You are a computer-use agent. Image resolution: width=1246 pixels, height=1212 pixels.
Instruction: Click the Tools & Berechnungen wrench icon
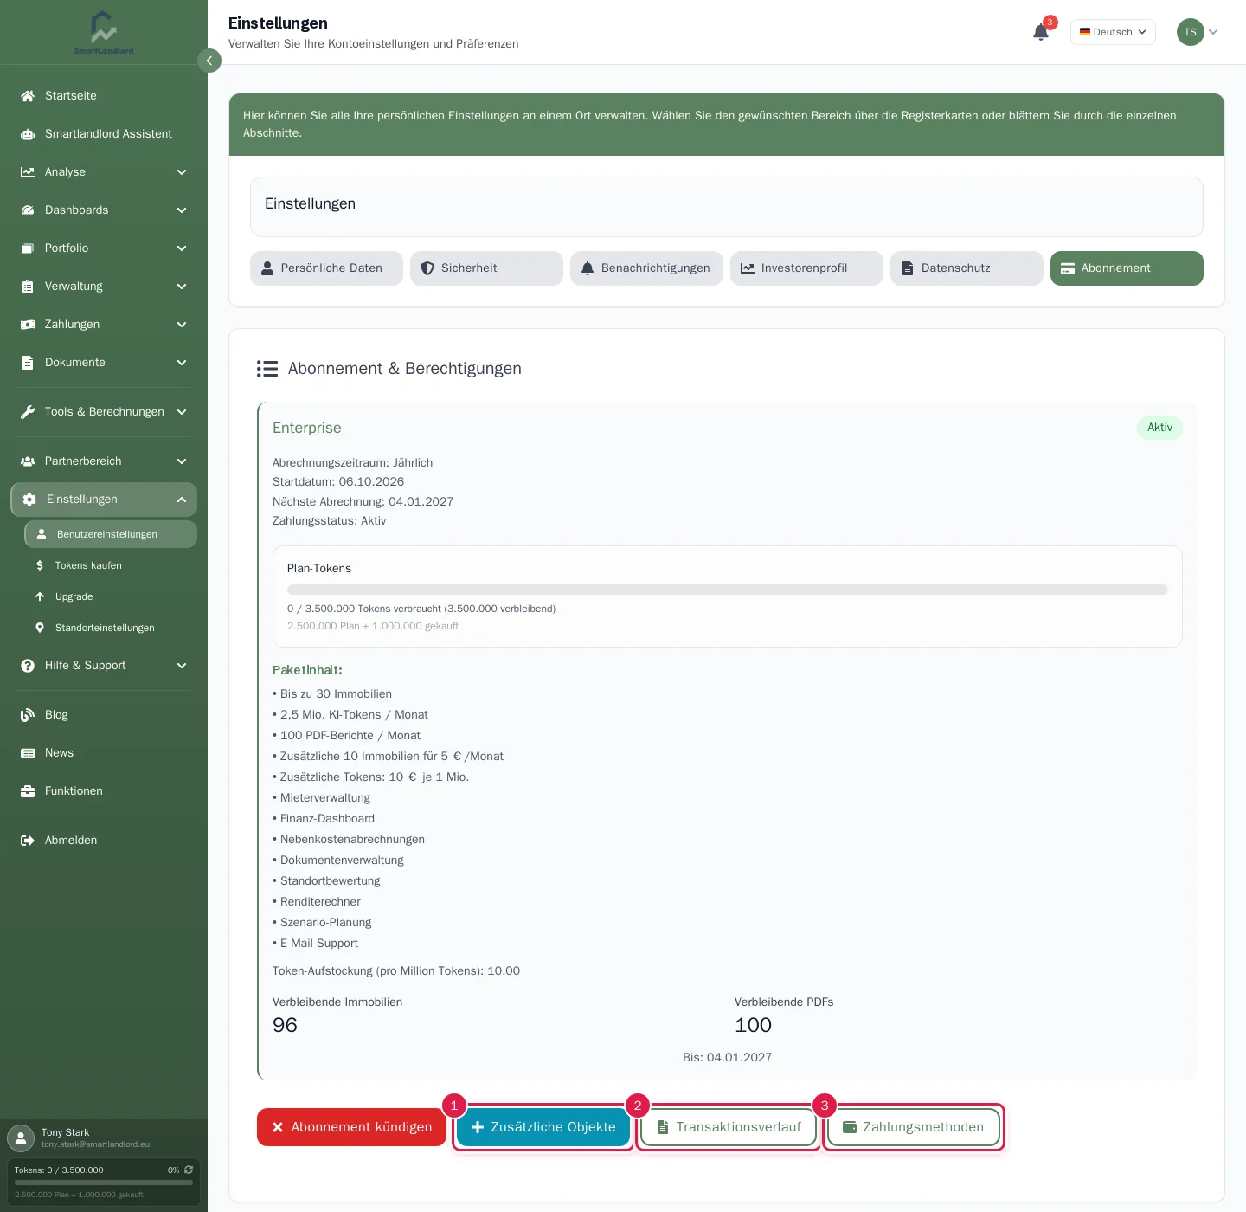click(x=28, y=412)
